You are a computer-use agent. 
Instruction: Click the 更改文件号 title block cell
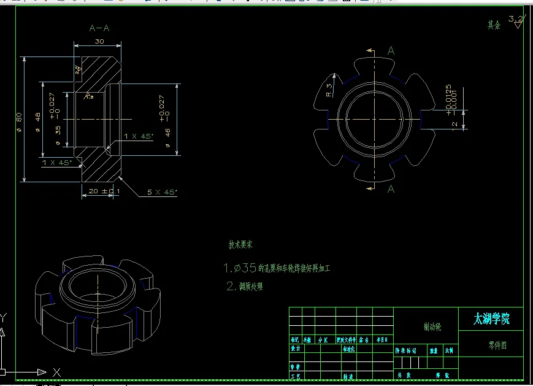point(346,340)
